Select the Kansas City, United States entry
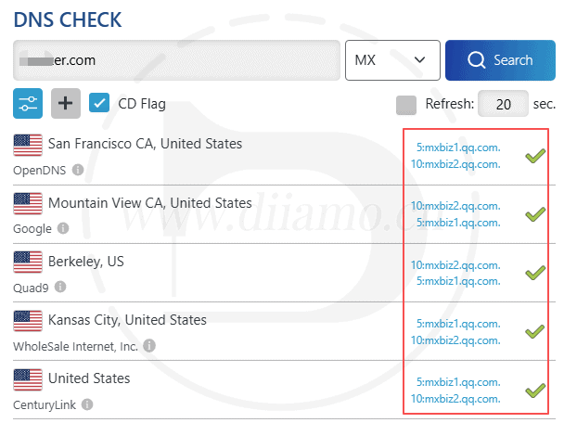 (127, 320)
